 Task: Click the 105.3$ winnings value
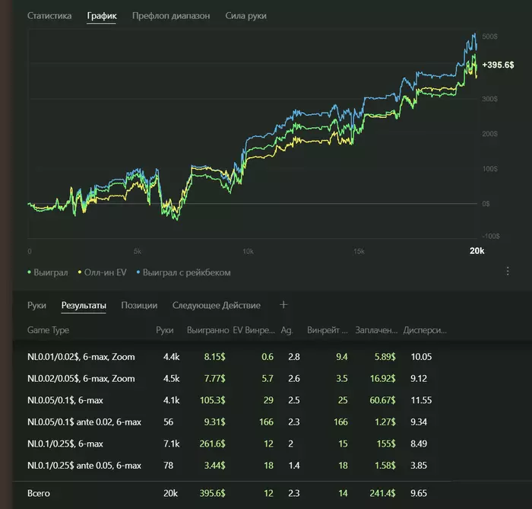(x=212, y=400)
